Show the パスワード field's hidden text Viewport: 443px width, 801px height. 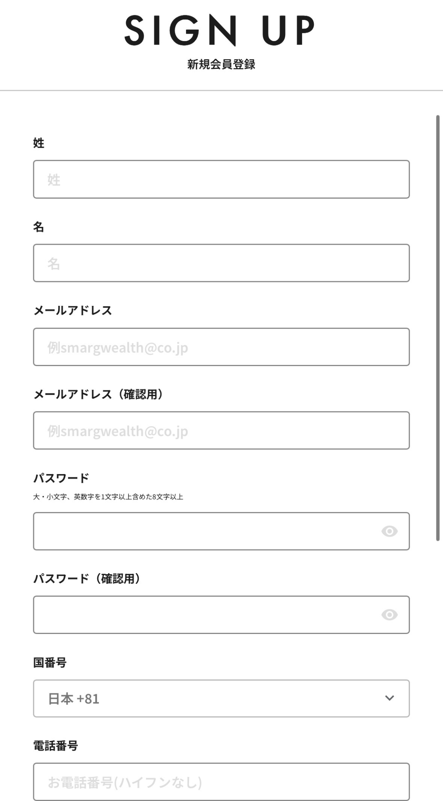(x=389, y=531)
